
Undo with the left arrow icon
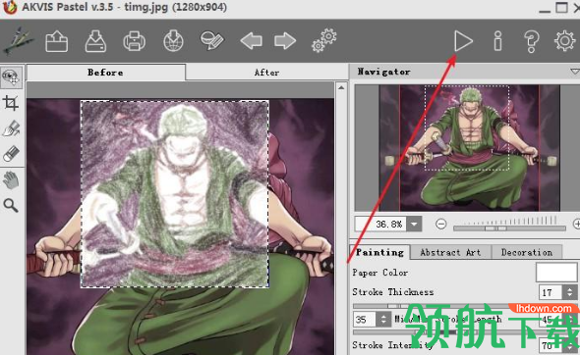[x=251, y=40]
